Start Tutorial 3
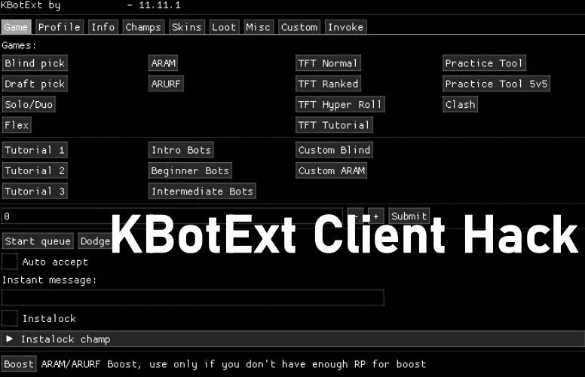This screenshot has height=377, width=585. pos(35,191)
